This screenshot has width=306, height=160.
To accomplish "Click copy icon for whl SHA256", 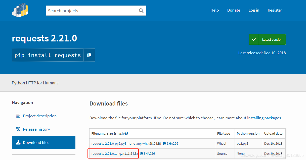I will pyautogui.click(x=164, y=143).
